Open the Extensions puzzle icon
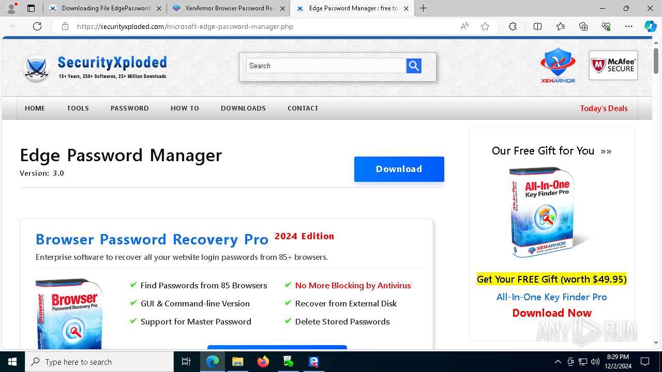The image size is (662, 372). [x=513, y=26]
